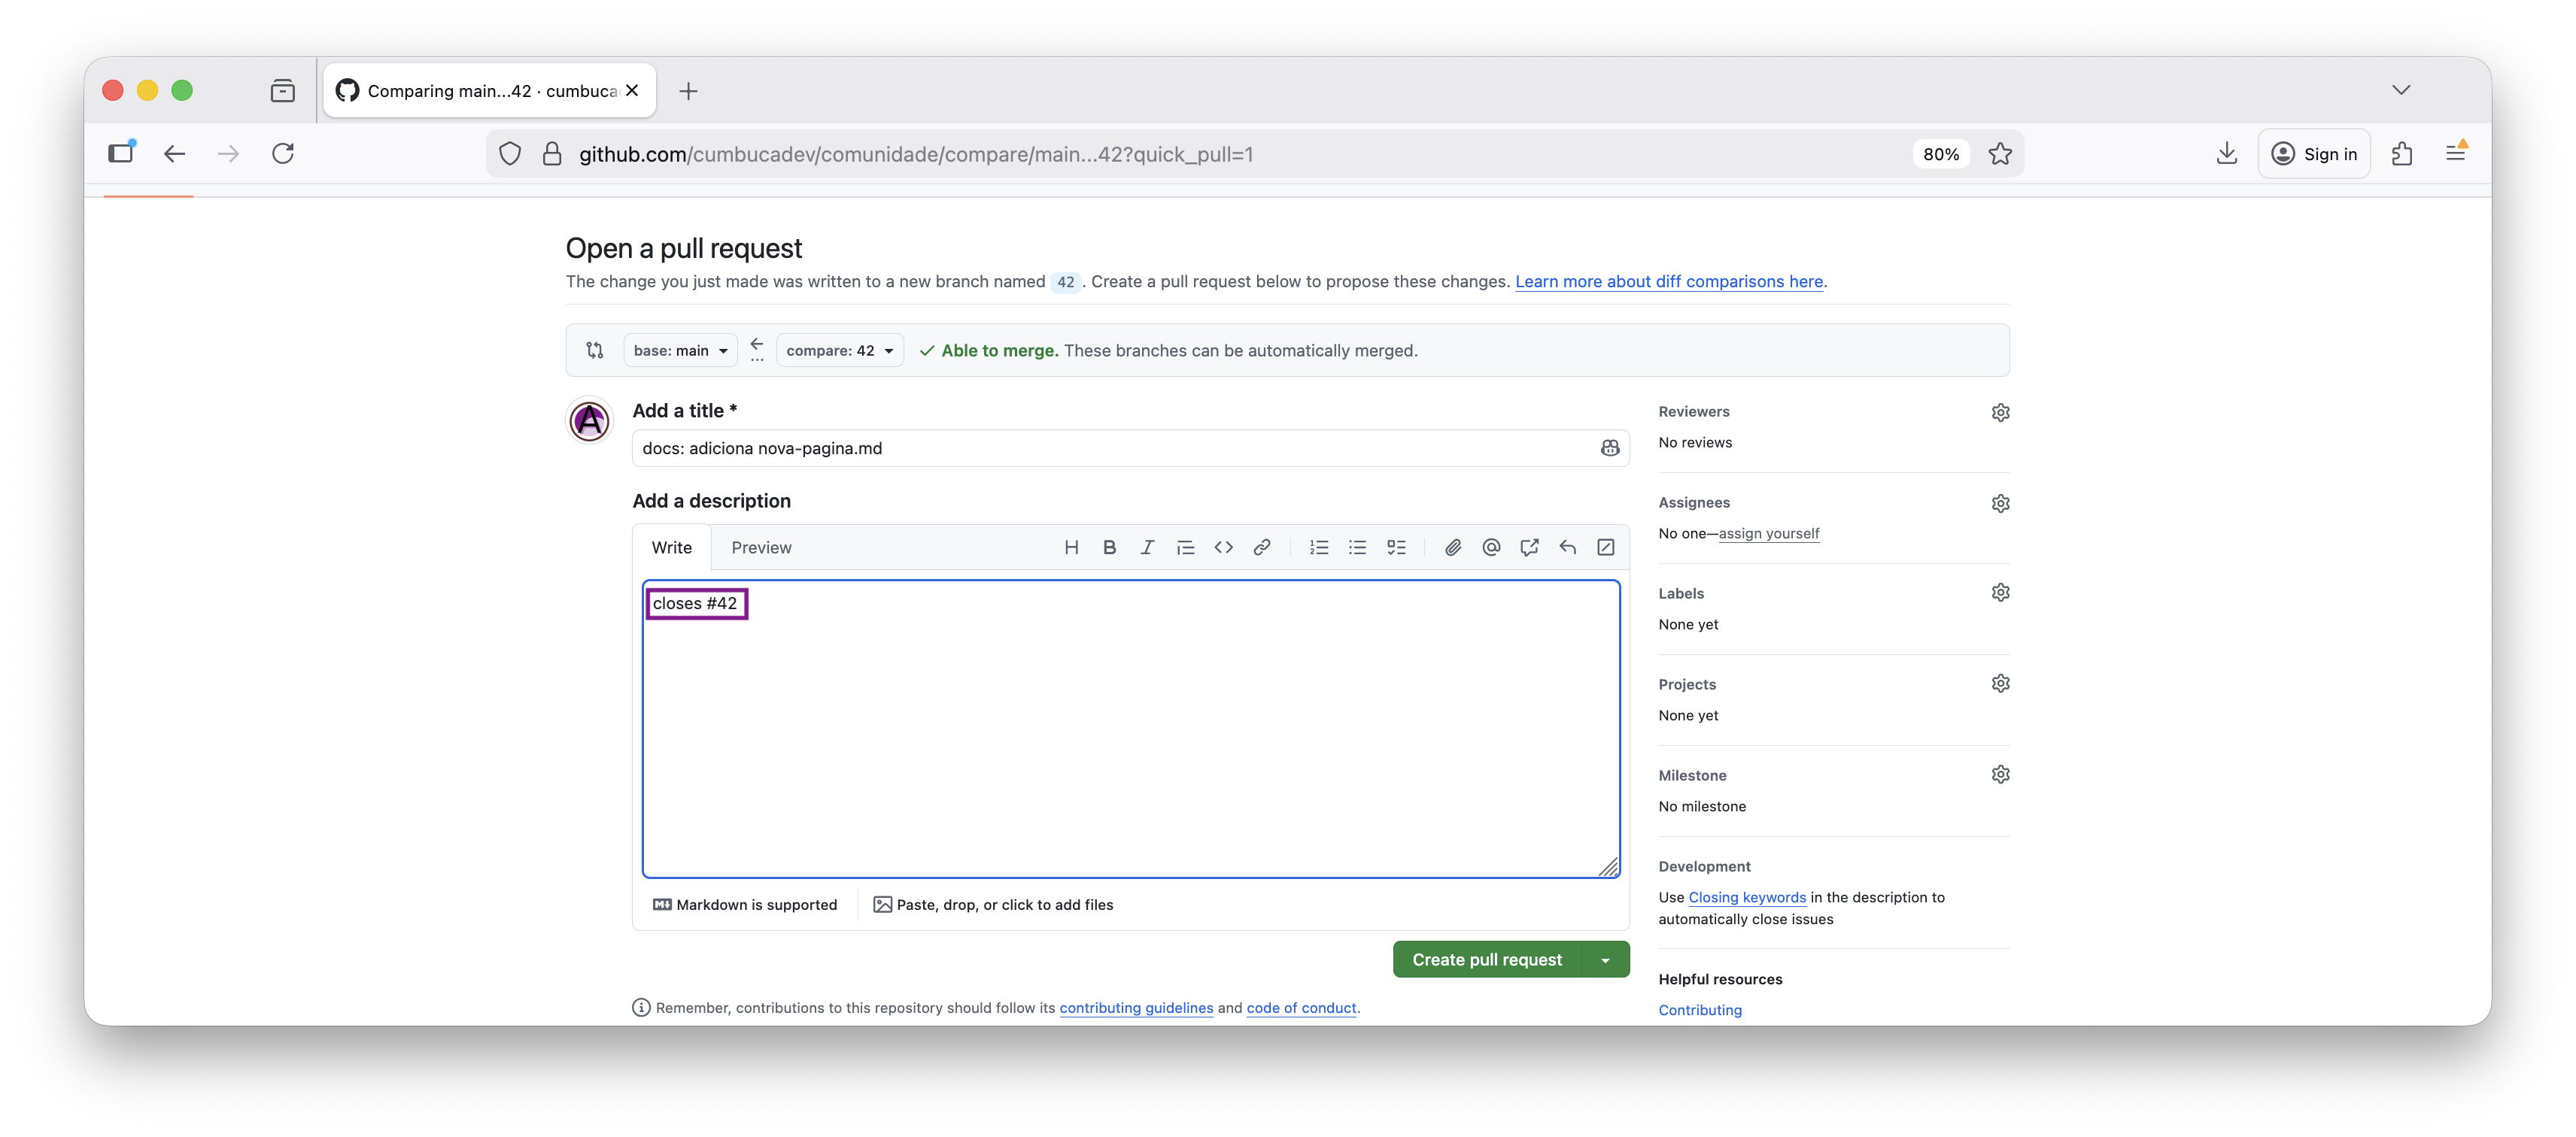Switch to the Write tab

coord(671,547)
